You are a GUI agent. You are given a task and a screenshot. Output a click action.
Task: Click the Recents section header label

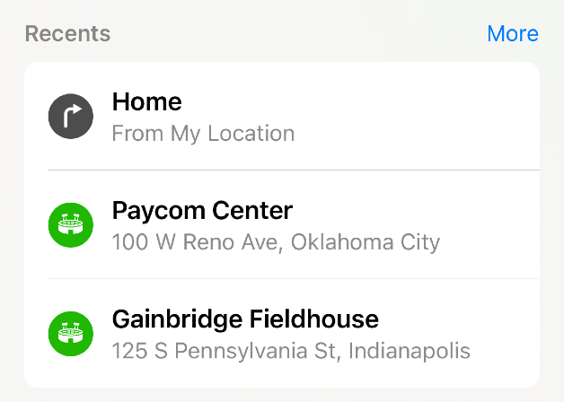tap(67, 34)
